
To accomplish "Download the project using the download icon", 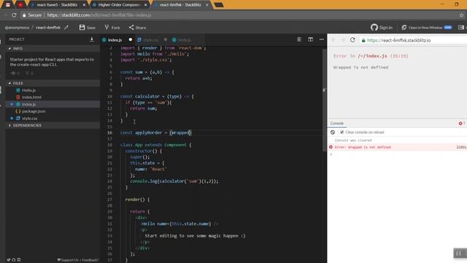I will 92,39.
